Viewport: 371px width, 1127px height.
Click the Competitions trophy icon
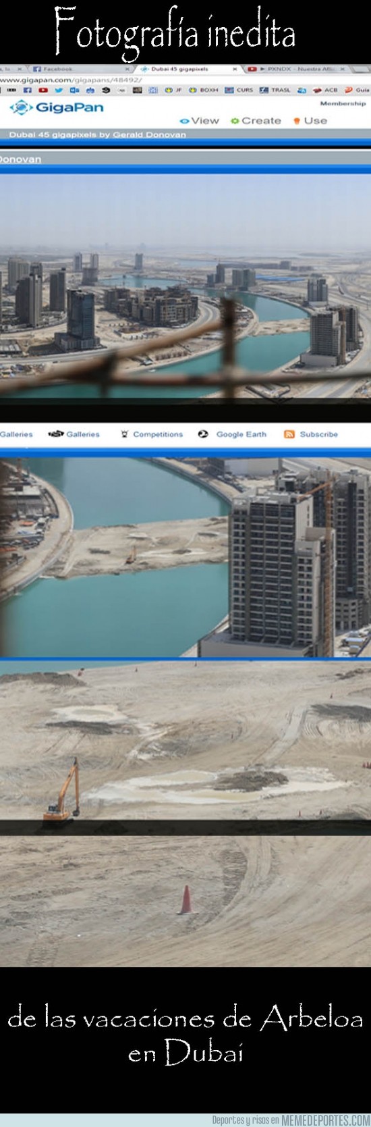pos(124,434)
